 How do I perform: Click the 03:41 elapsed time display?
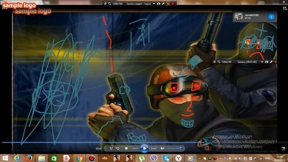[x=99, y=148]
